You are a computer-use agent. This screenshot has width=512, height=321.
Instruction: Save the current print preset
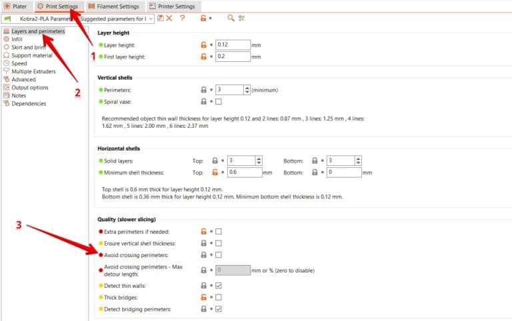pos(161,19)
